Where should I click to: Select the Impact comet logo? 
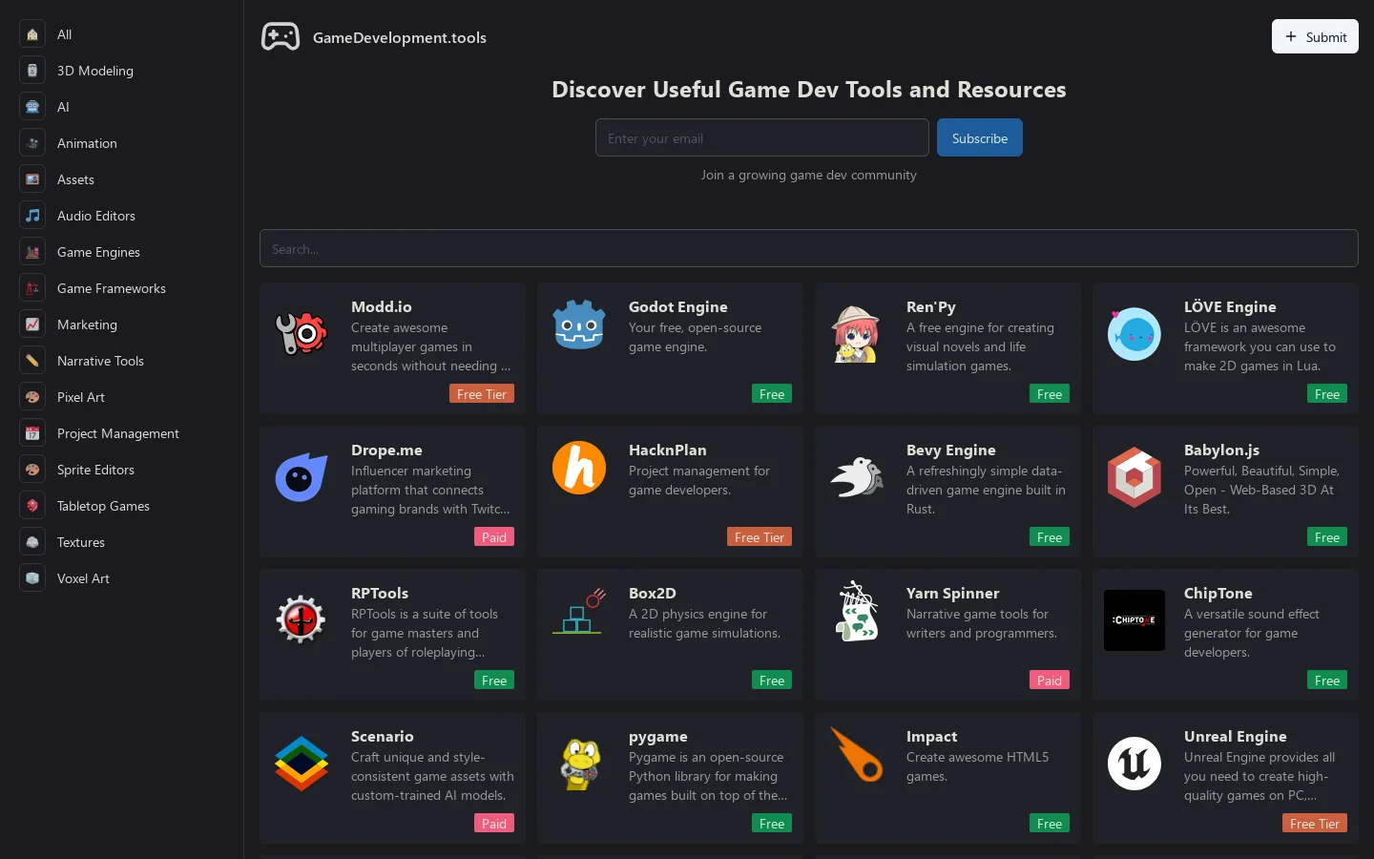(857, 754)
